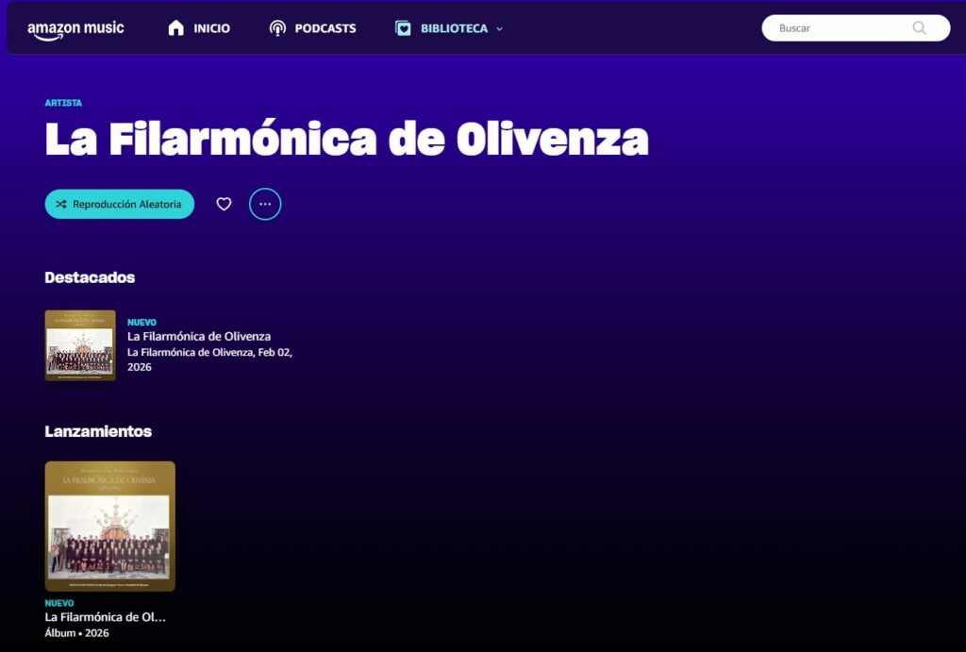
Task: Go to the Podcasts menu item
Action: (x=313, y=27)
